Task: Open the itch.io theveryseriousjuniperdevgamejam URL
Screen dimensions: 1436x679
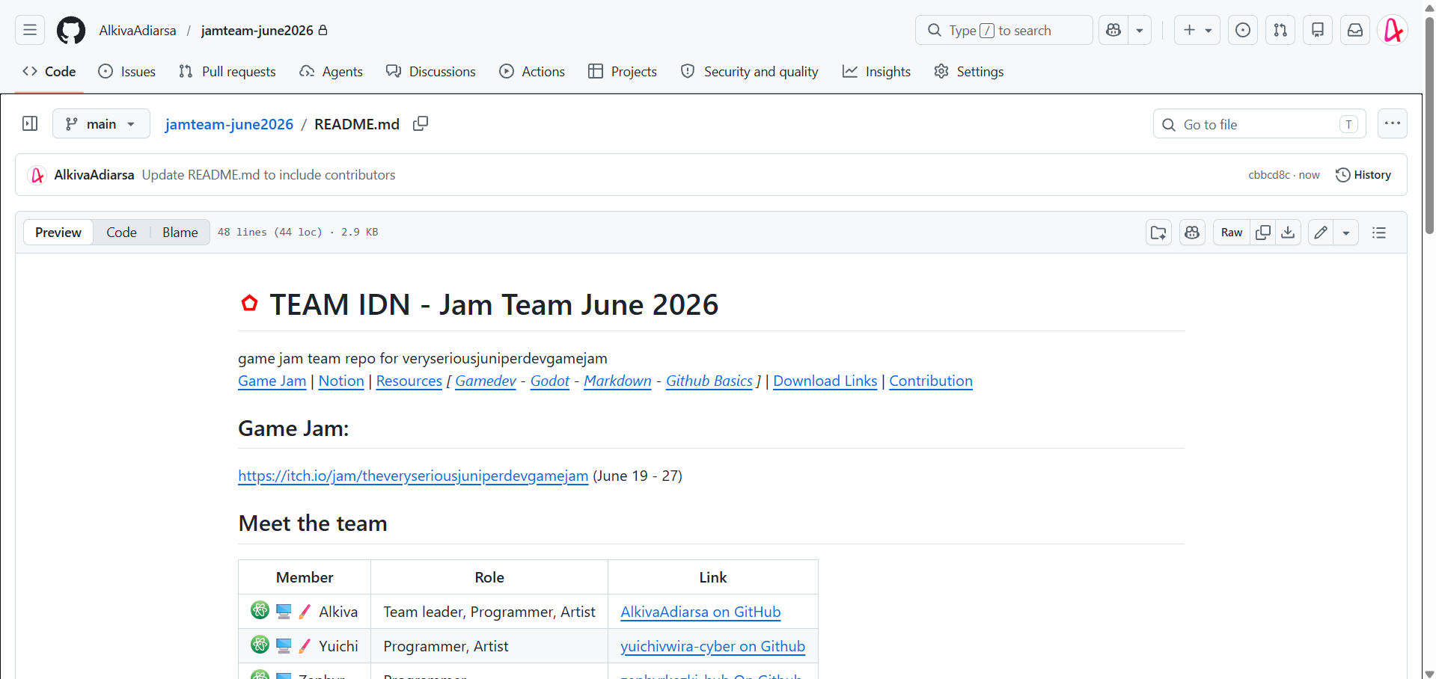Action: [x=413, y=476]
